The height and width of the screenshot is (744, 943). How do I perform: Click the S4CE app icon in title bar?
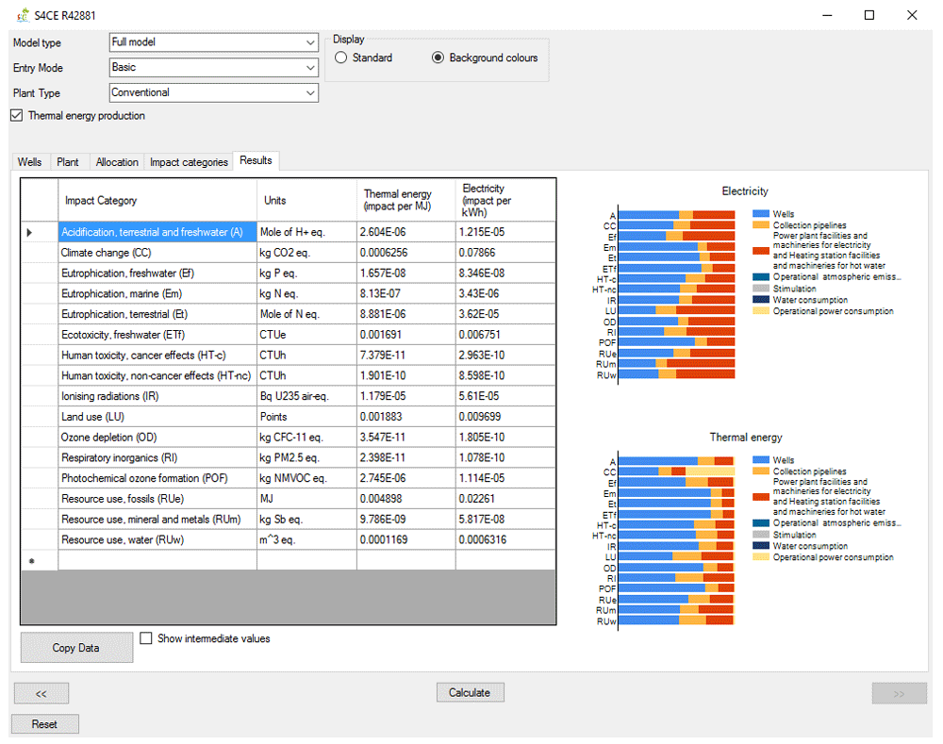tap(23, 15)
